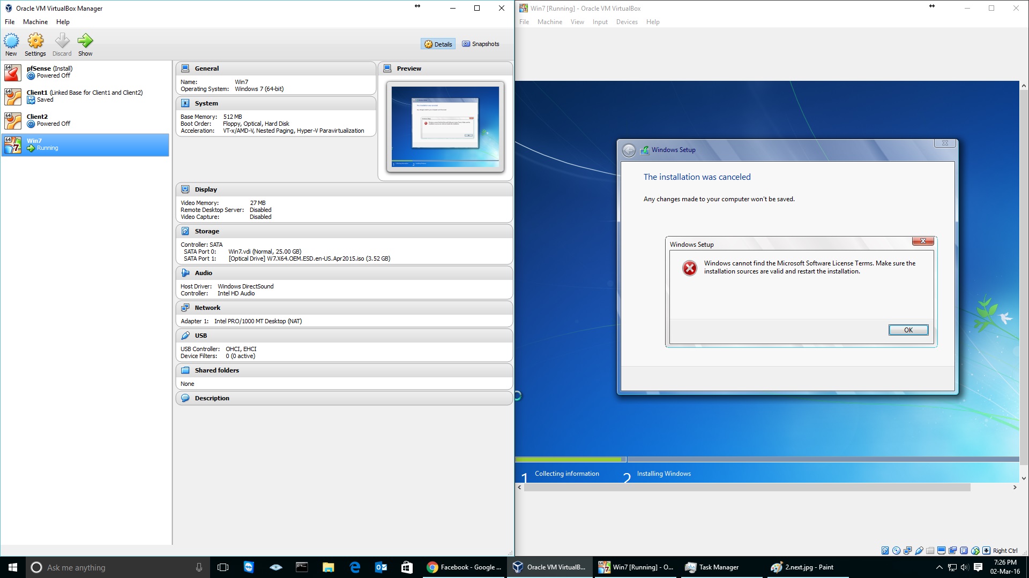Click the CPU virtualization status-bar icon
This screenshot has height=578, width=1029.
964,551
